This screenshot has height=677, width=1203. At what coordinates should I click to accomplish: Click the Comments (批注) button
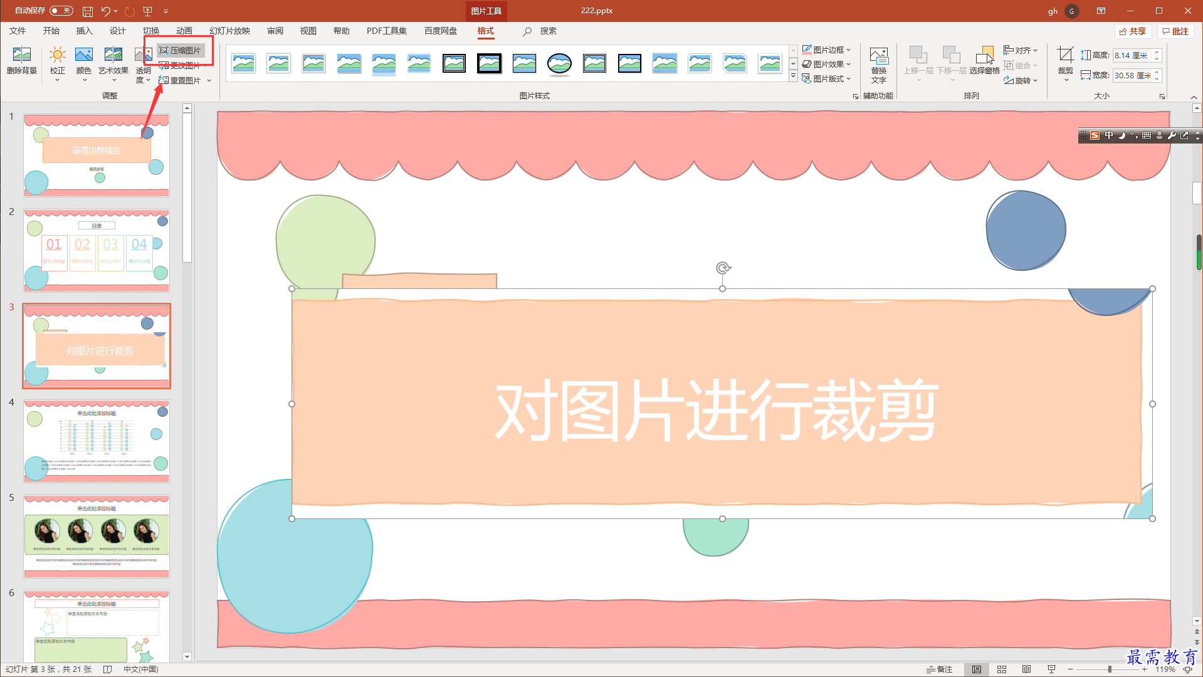click(x=1175, y=31)
